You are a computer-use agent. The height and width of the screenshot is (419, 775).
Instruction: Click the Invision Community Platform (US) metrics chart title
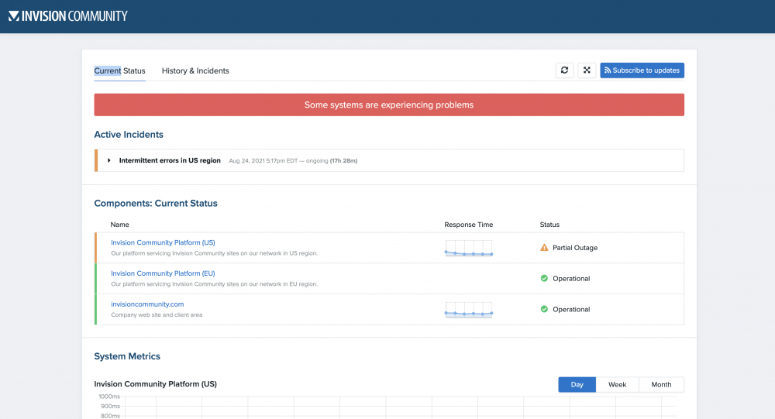pyautogui.click(x=155, y=384)
